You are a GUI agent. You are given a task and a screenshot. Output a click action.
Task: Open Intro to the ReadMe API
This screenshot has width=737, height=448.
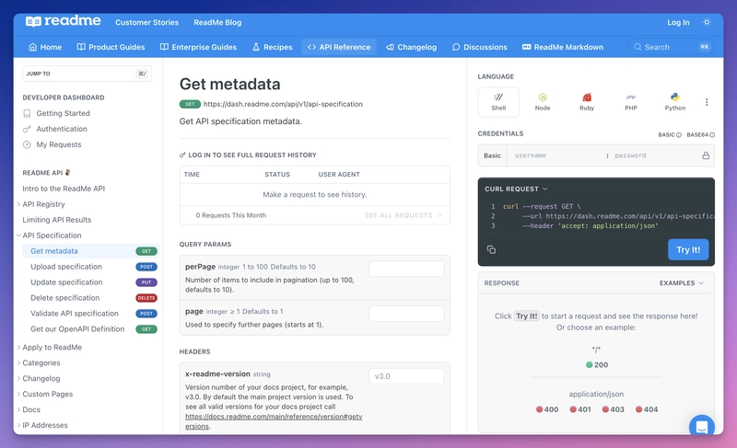pos(64,189)
